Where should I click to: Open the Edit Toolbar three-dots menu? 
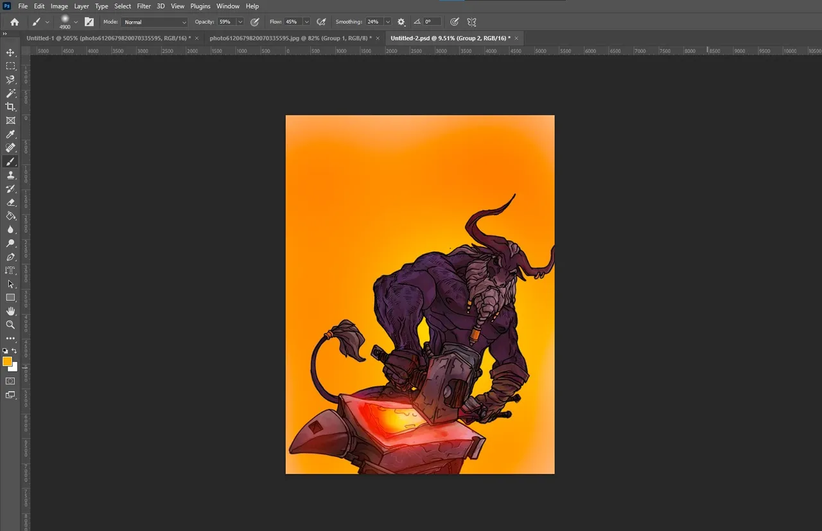[10, 338]
